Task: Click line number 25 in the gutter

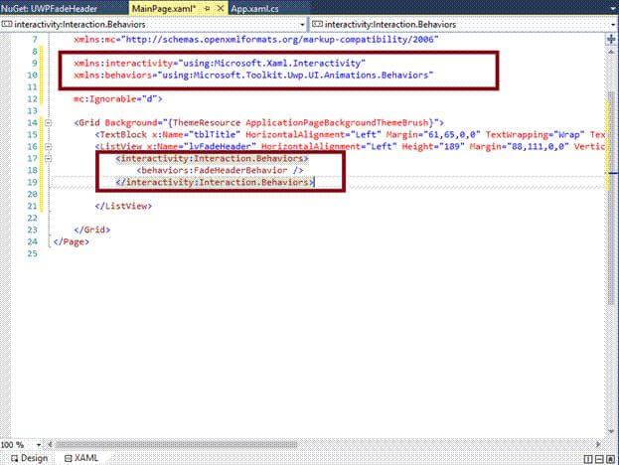Action: pos(33,253)
